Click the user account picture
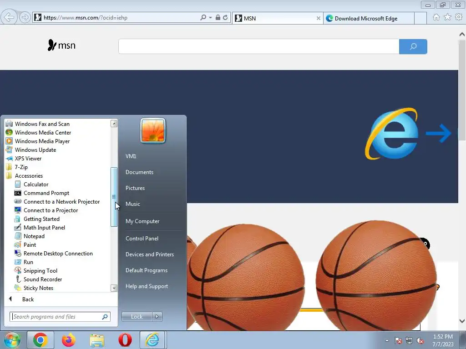 pos(153,130)
